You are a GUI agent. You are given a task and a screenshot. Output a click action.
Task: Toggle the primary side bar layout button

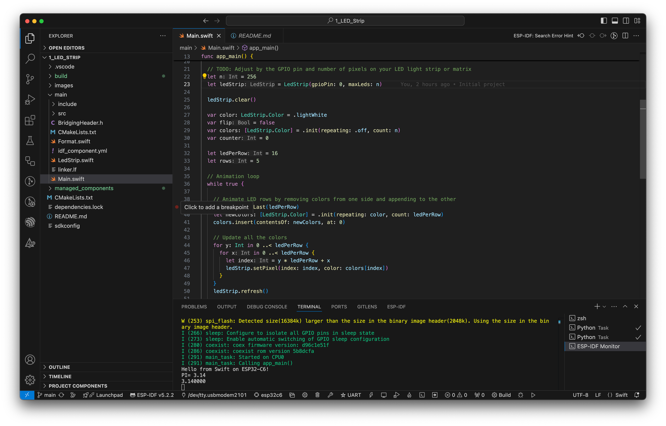pyautogui.click(x=604, y=21)
